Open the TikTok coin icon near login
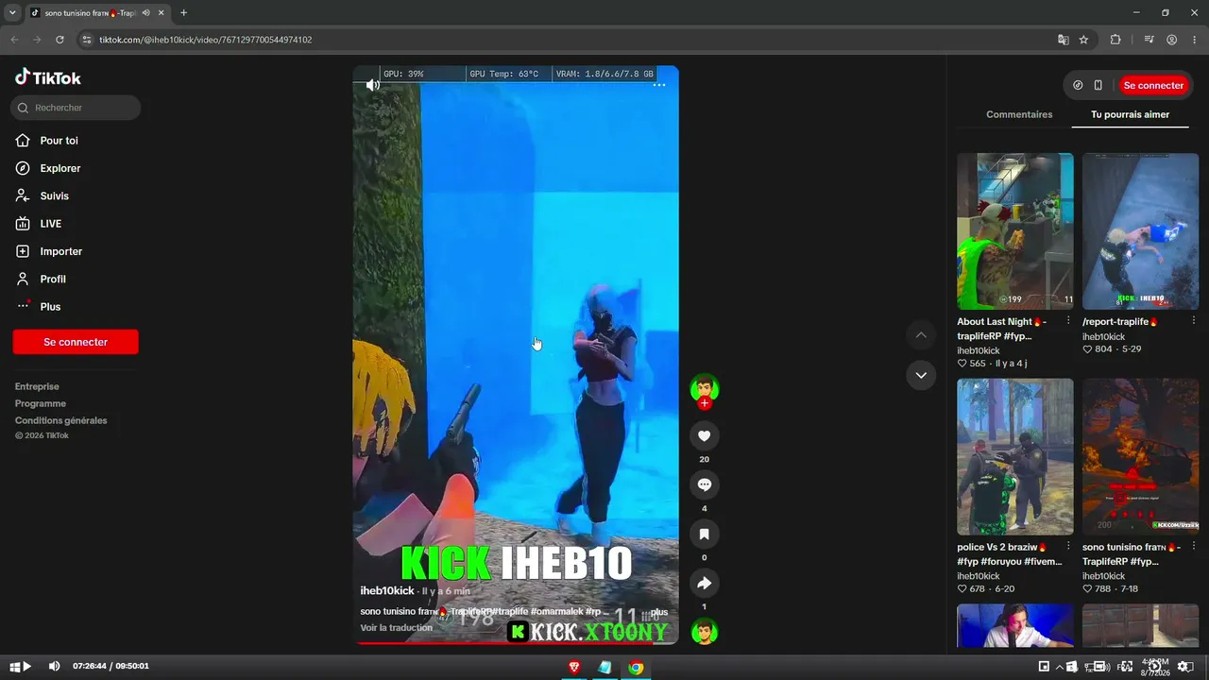The image size is (1209, 680). pos(1079,85)
